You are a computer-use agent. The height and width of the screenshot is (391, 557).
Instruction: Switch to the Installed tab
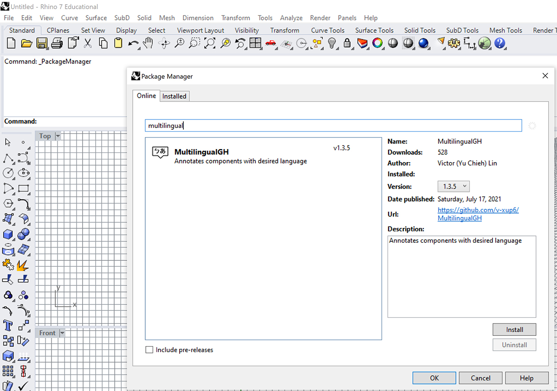click(175, 96)
